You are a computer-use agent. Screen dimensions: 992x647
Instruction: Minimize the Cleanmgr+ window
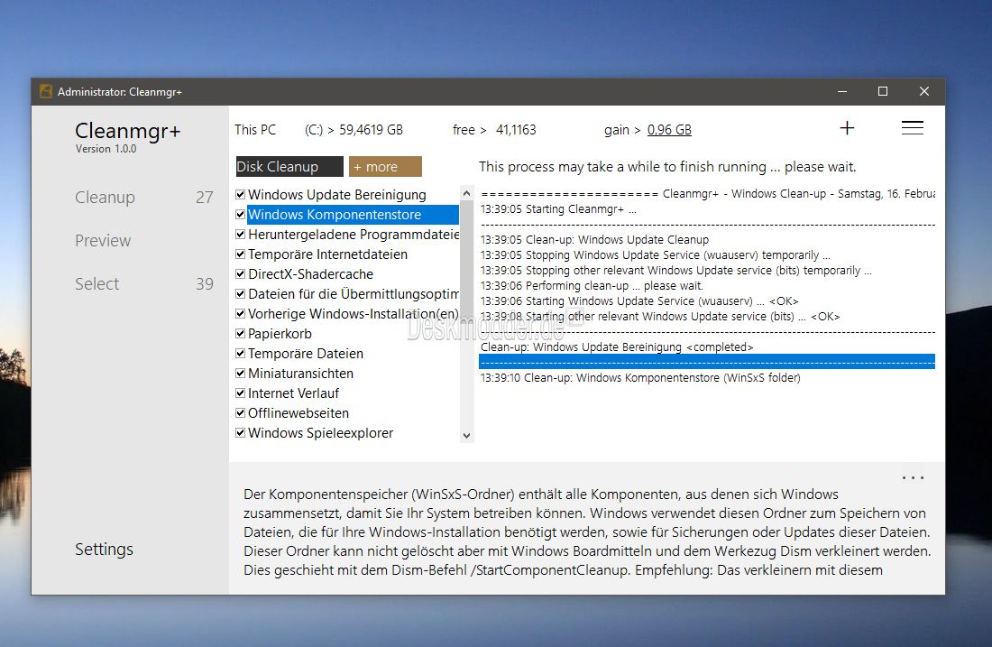tap(841, 91)
